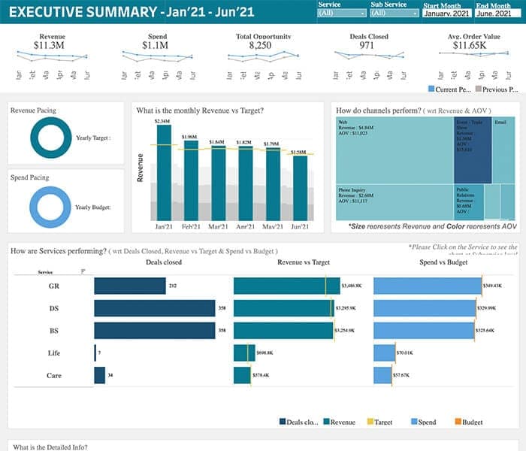Click the Spend vs Budget column header
Screen dimensions: 526x451
443,262
